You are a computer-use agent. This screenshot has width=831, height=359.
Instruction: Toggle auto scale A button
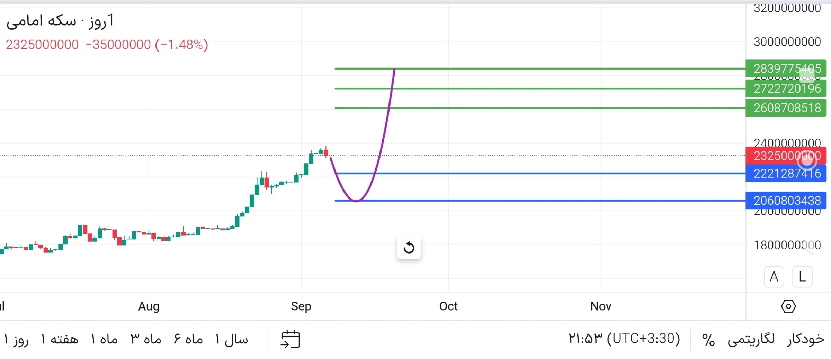pyautogui.click(x=774, y=277)
